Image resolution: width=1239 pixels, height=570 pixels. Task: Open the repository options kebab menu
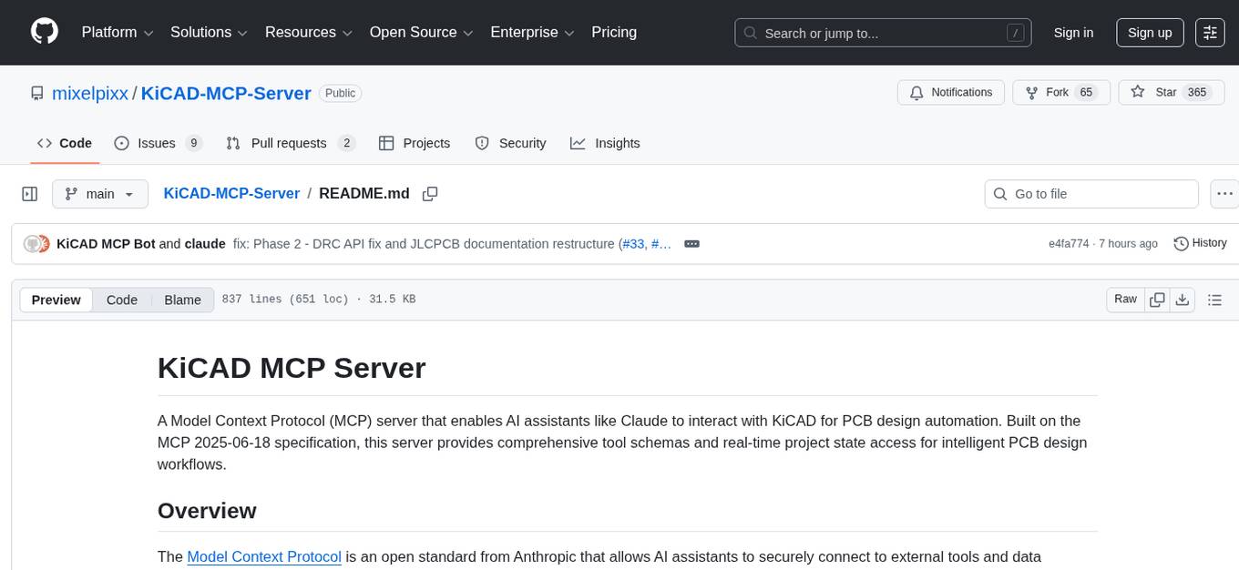point(1224,193)
